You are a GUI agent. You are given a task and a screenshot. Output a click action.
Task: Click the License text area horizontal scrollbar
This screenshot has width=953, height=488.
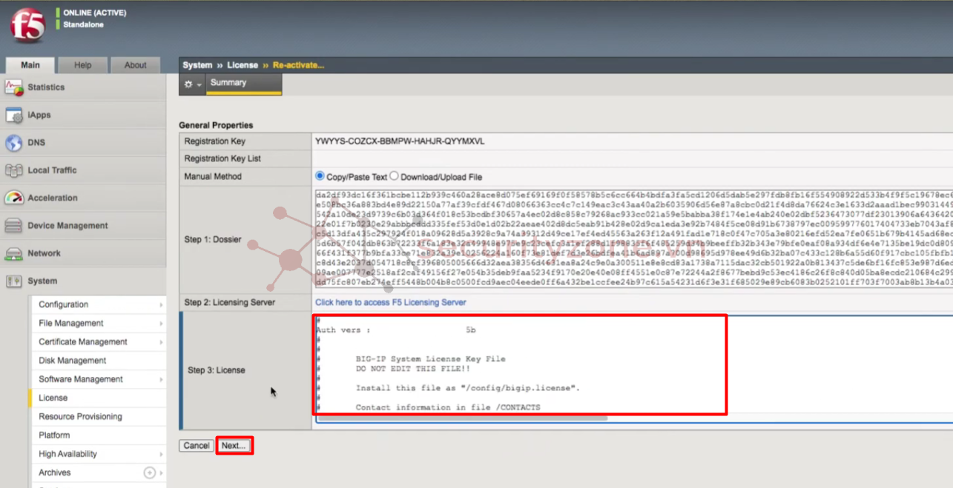coord(462,418)
